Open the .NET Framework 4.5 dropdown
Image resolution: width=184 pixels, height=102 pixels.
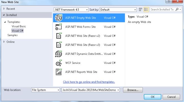pos(71,10)
